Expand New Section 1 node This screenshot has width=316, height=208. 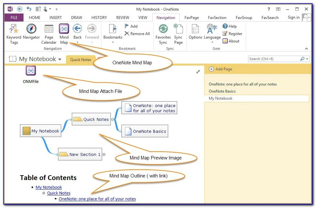click(104, 155)
